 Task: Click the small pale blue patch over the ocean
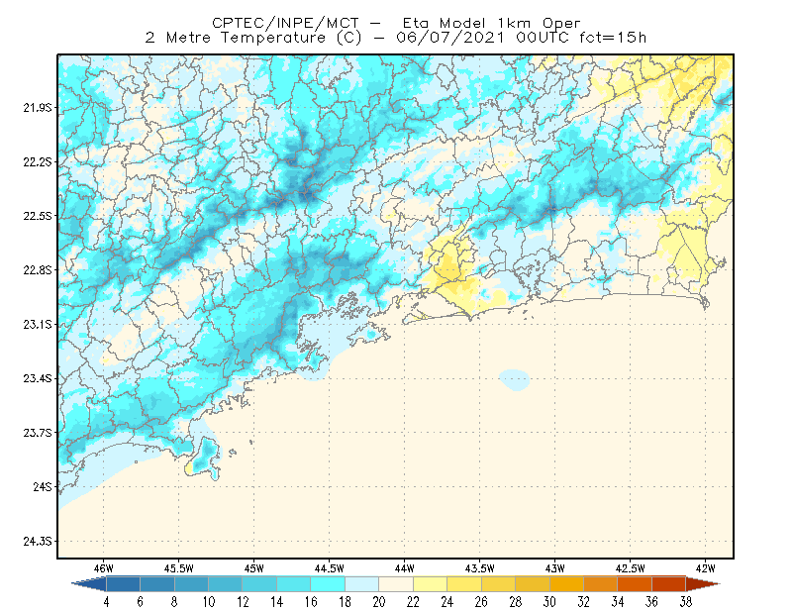[515, 379]
